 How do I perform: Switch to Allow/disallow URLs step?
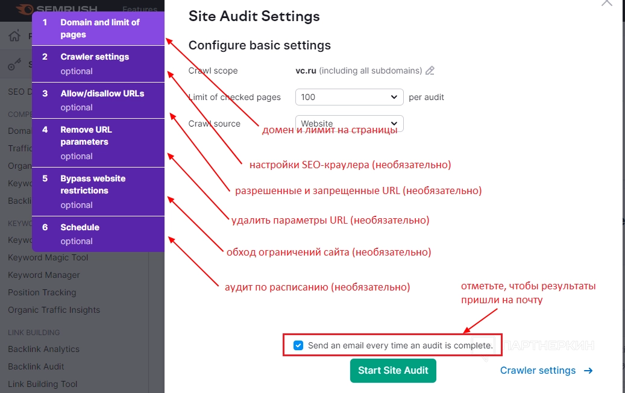pos(98,100)
